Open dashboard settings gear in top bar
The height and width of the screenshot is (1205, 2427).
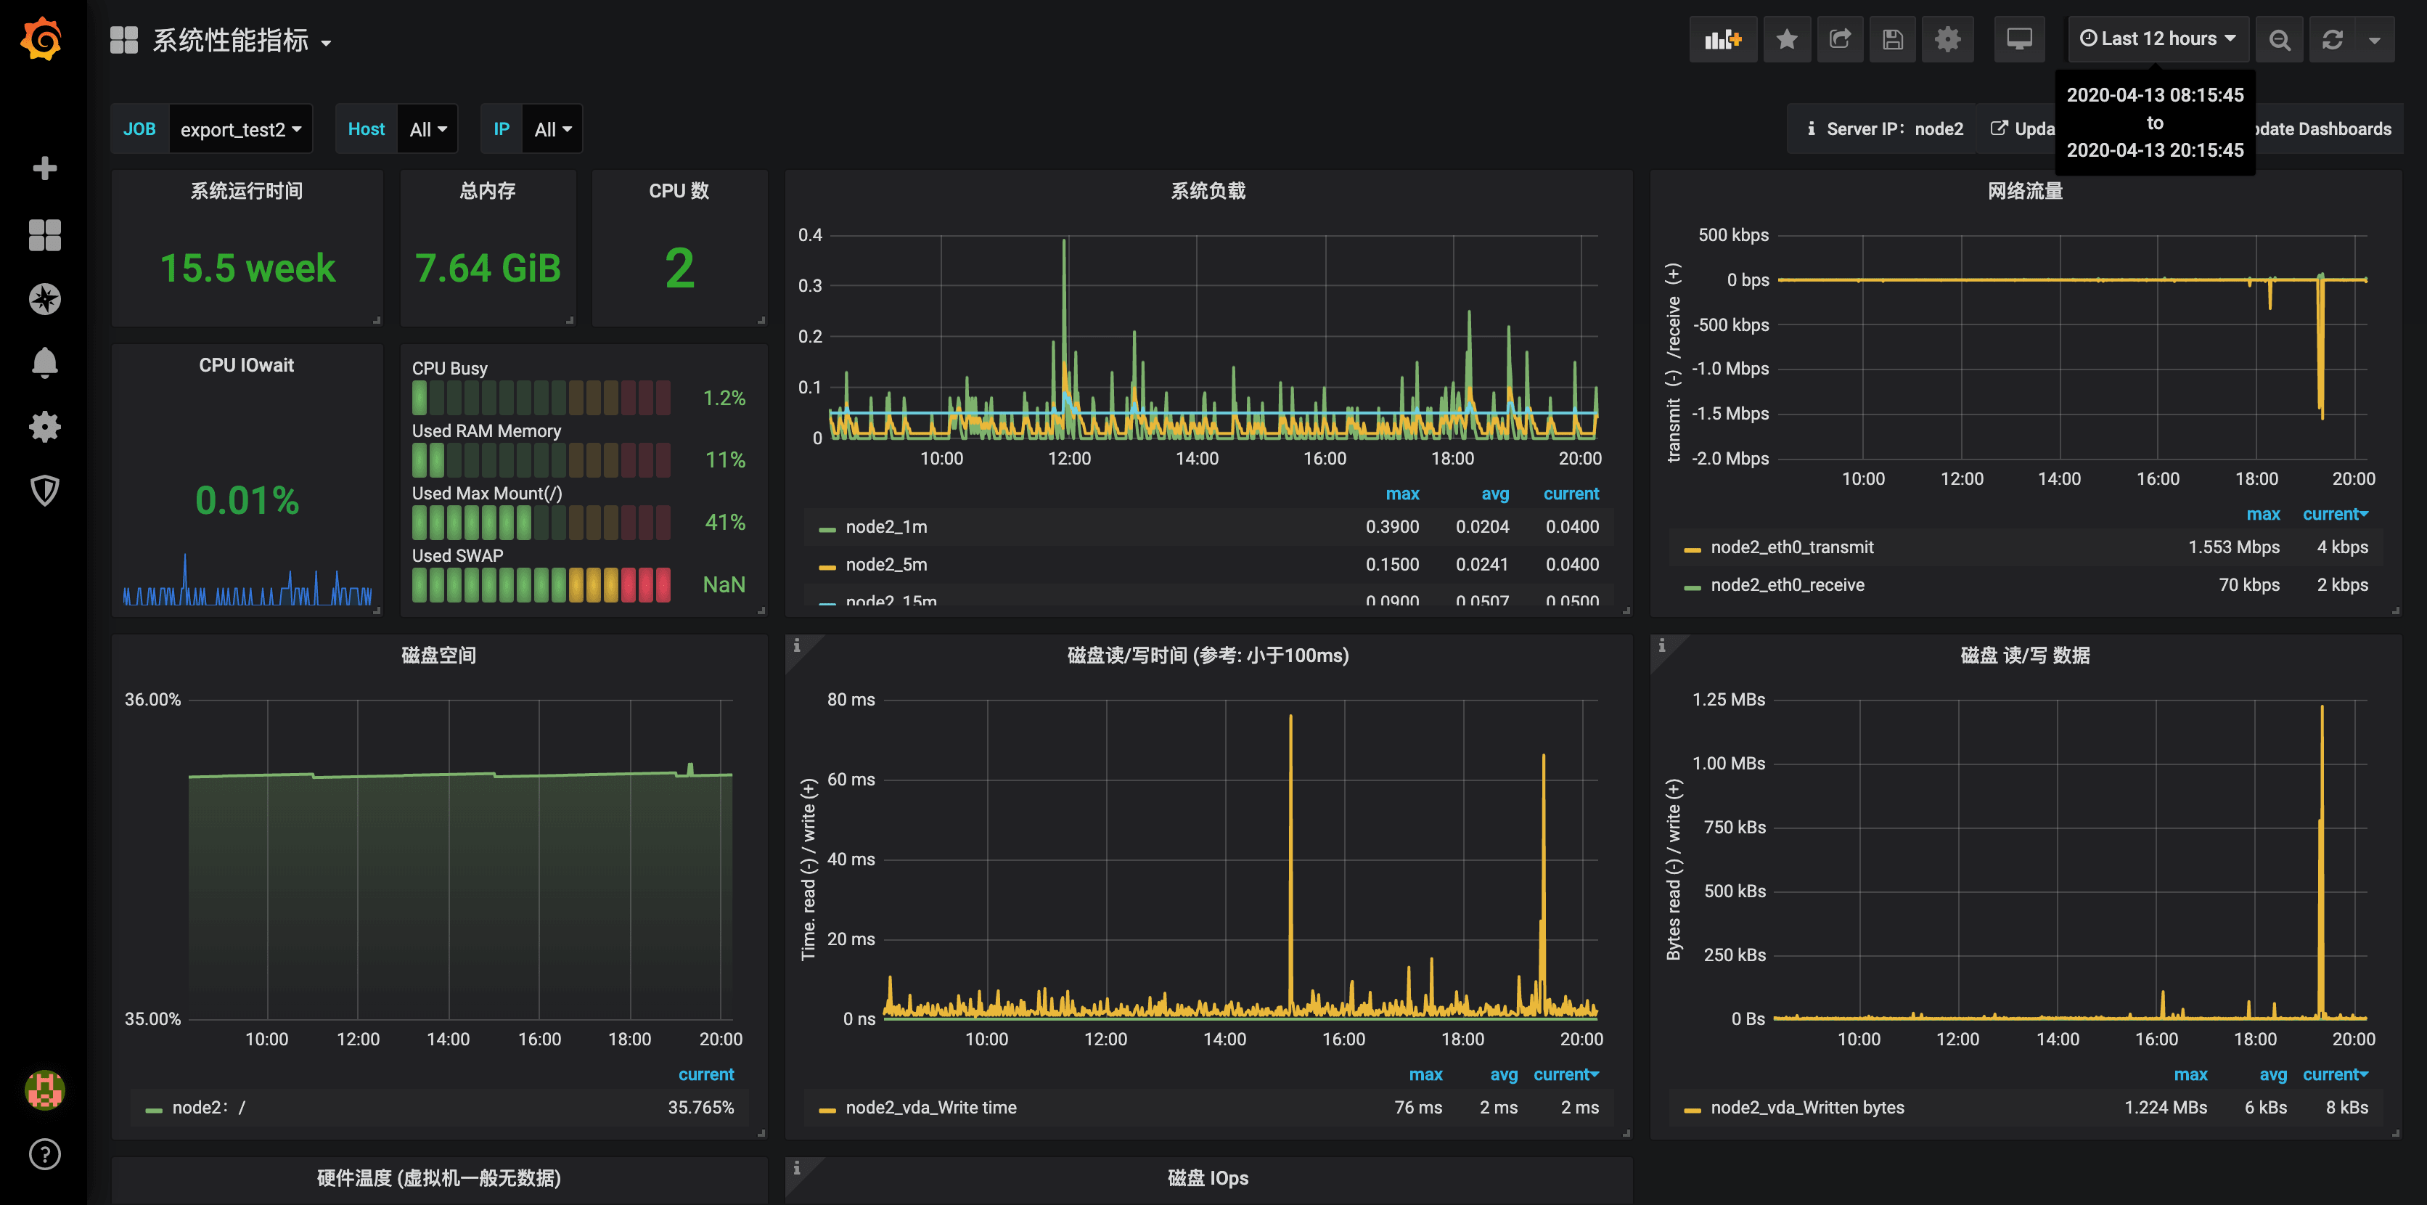click(1947, 40)
